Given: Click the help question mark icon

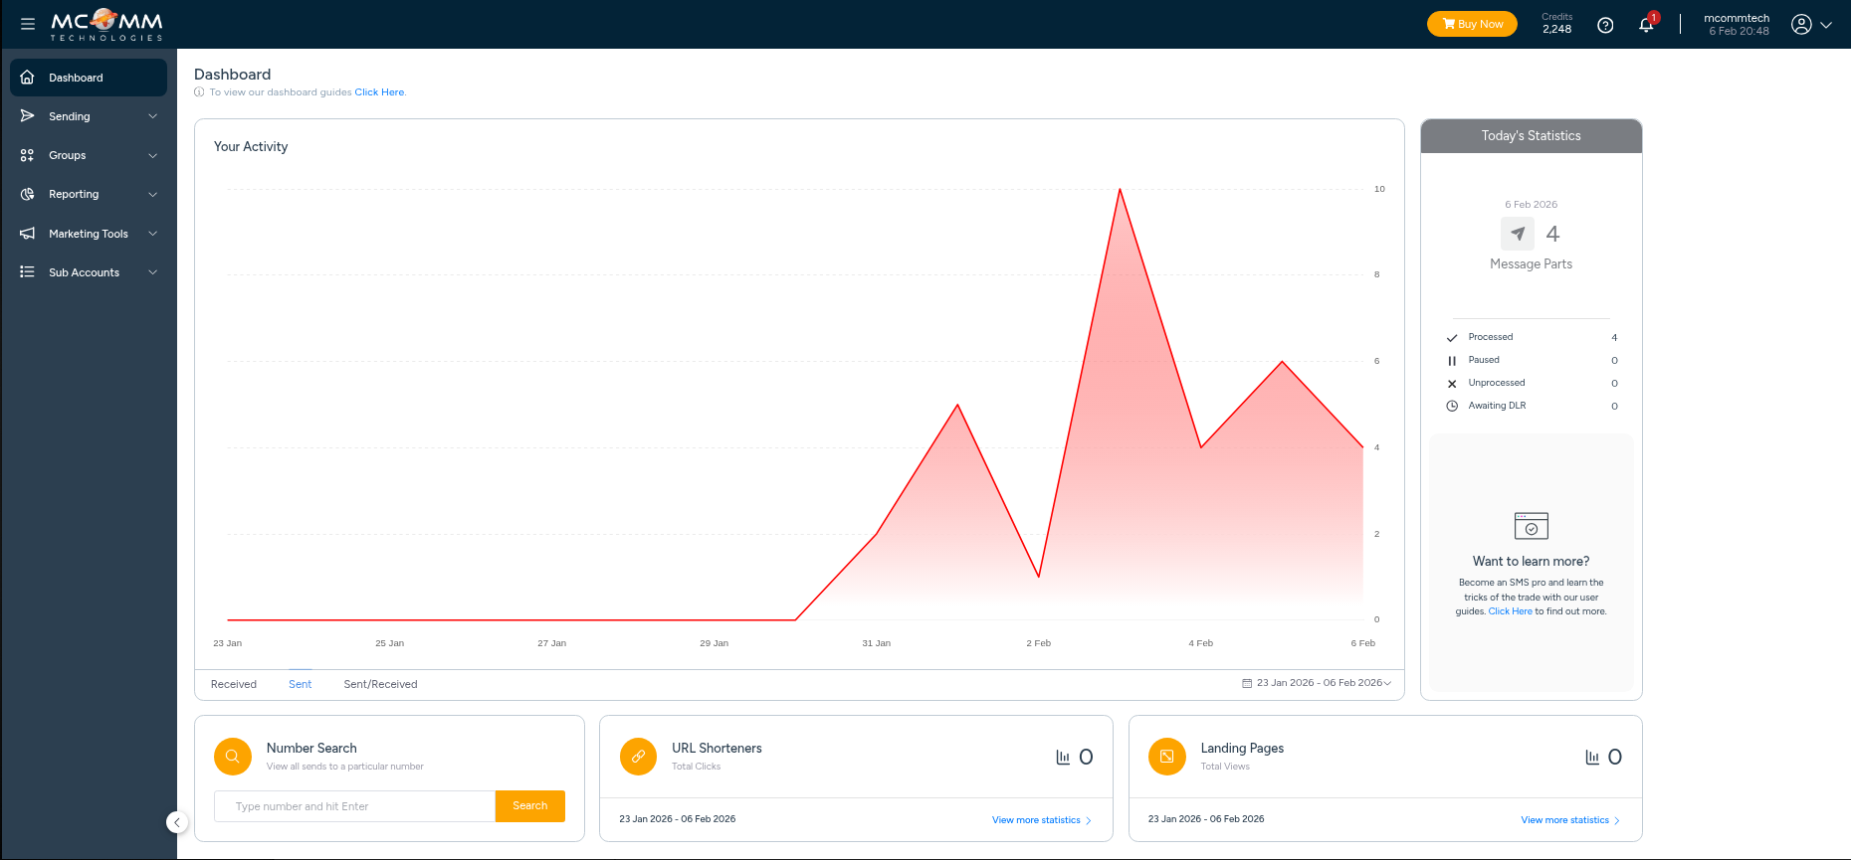Looking at the screenshot, I should pos(1605,25).
